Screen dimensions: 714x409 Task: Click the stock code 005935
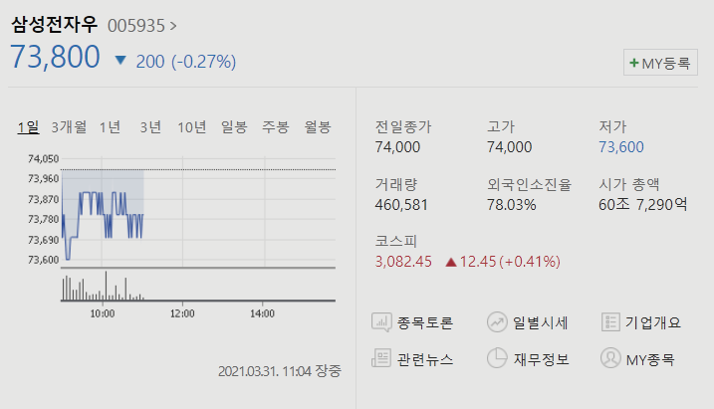(x=136, y=26)
